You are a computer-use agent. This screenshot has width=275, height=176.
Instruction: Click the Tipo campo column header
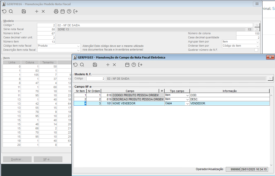(x=177, y=91)
